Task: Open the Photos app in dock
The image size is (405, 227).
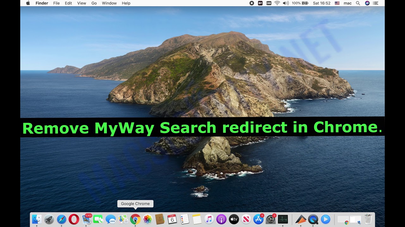Action: [147, 219]
